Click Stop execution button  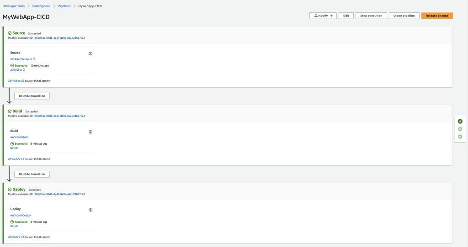click(371, 16)
